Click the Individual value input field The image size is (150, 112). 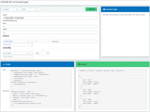pyautogui.click(x=74, y=42)
